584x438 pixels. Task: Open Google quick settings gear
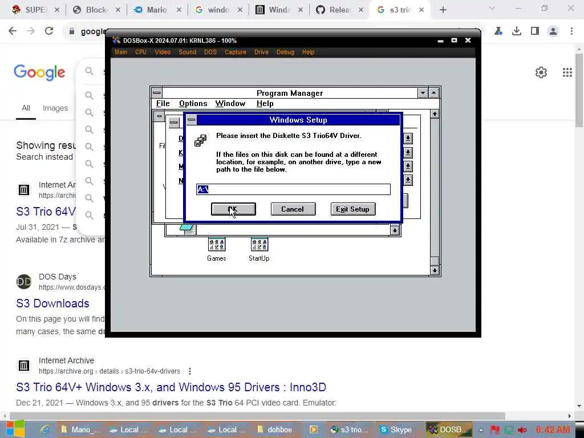pyautogui.click(x=541, y=72)
